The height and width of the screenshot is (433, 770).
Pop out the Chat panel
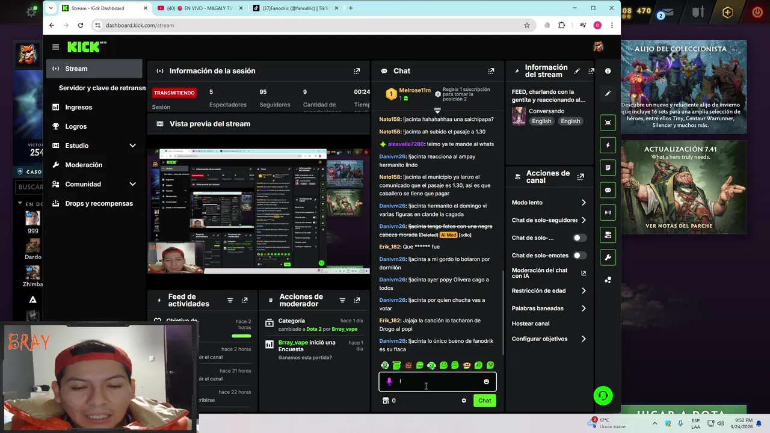click(491, 71)
